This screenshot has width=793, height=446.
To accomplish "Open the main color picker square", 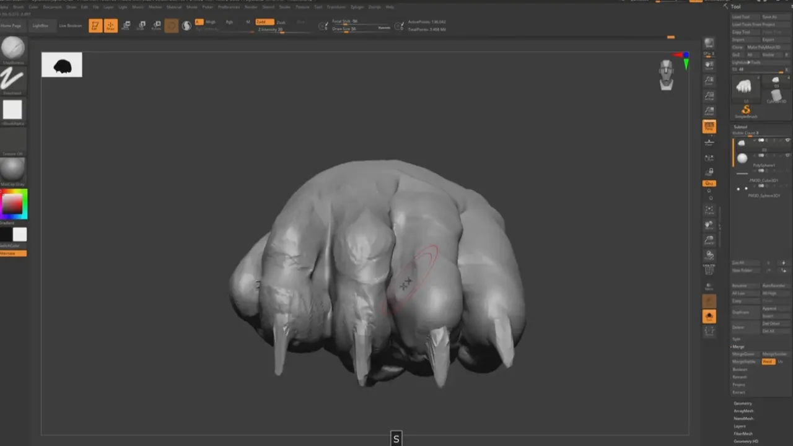I will (14, 203).
